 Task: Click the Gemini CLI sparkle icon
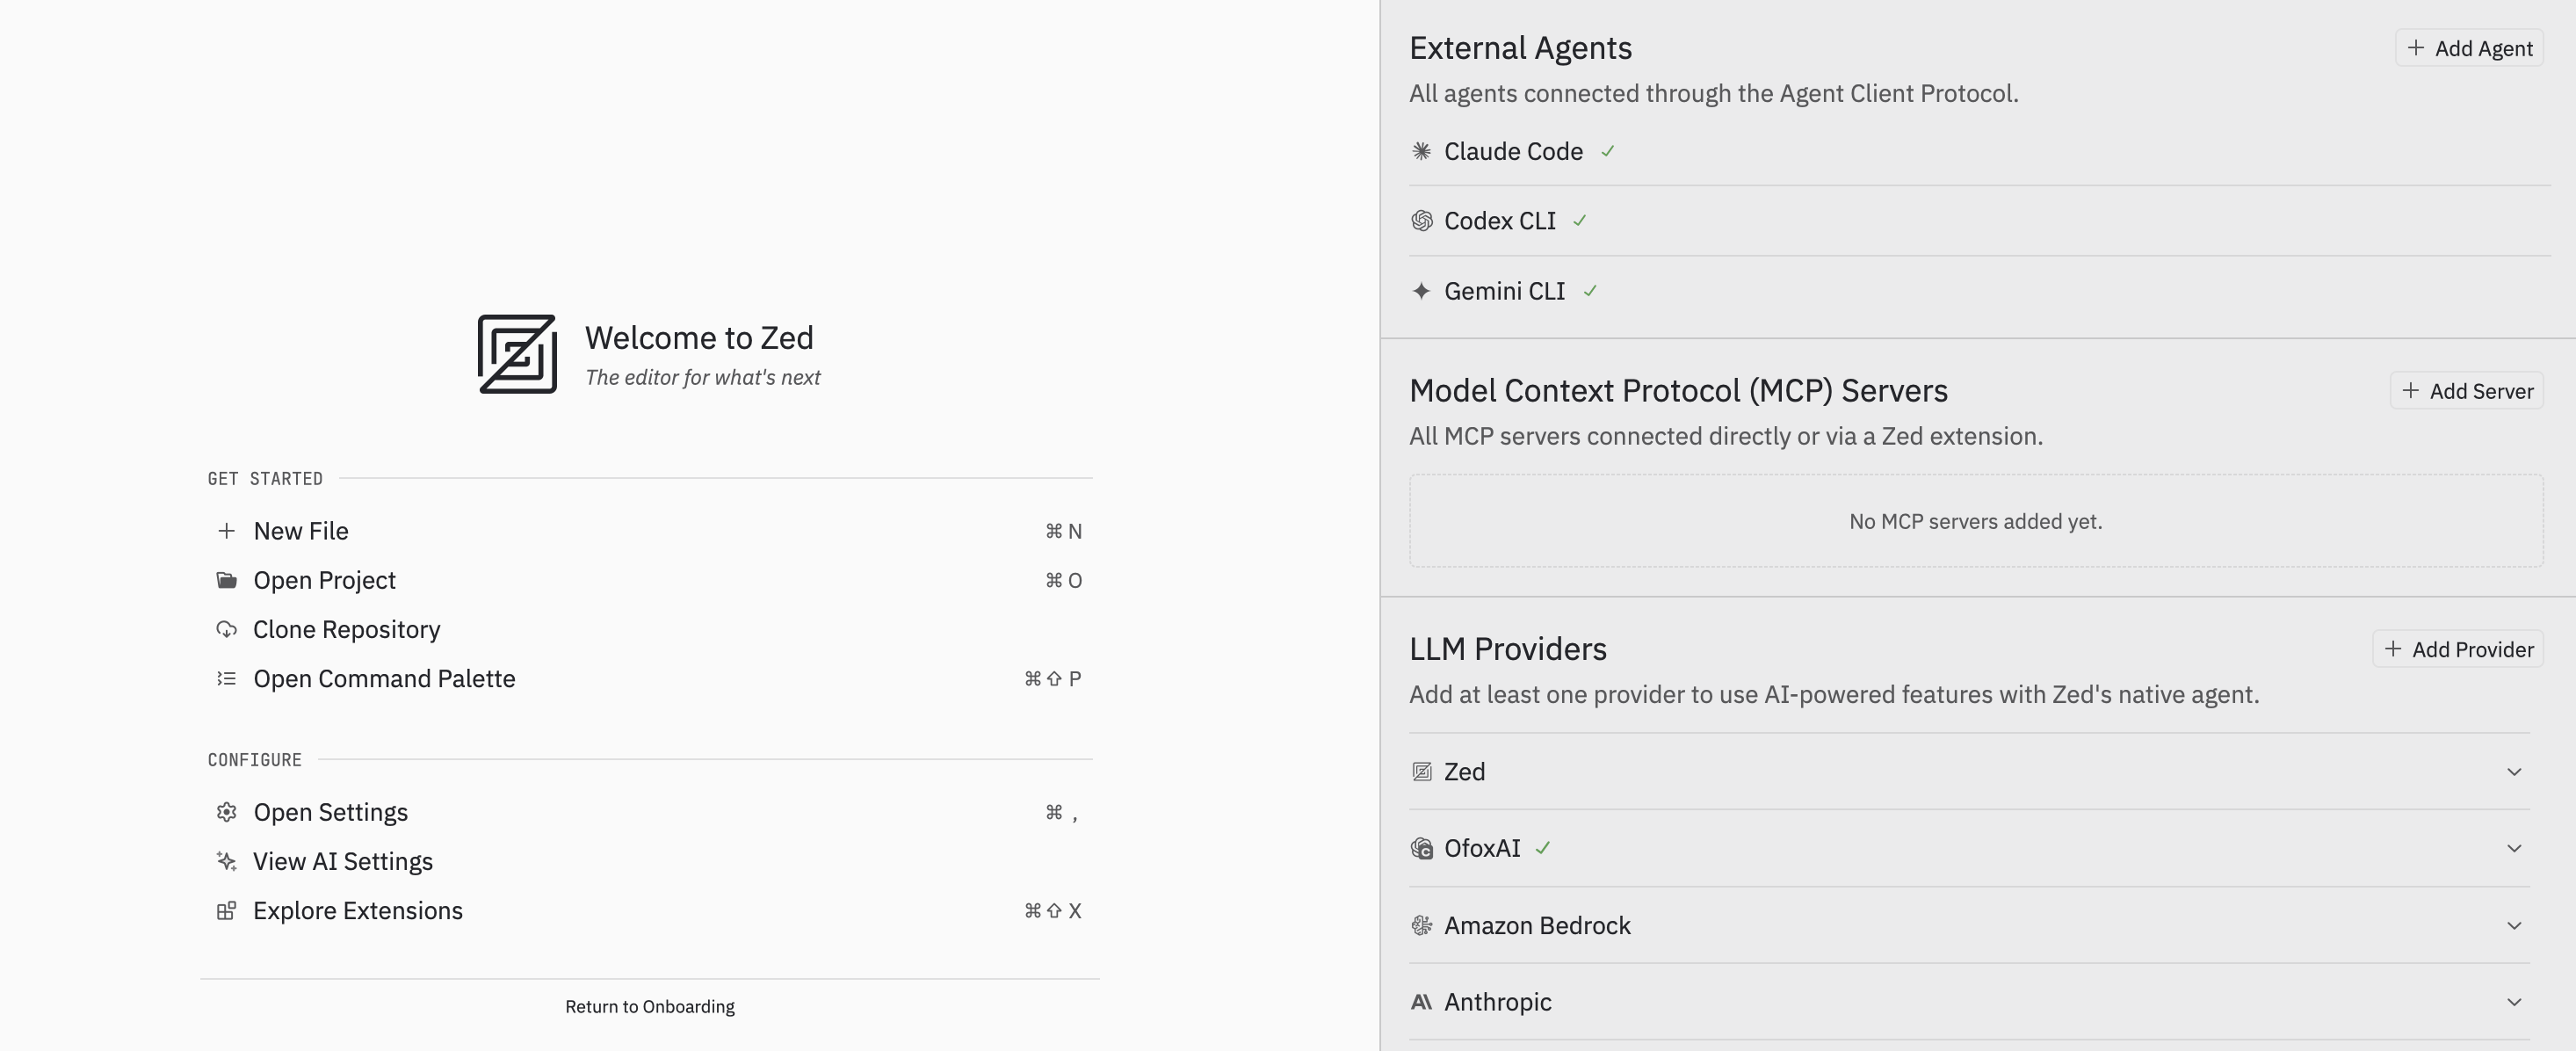click(1421, 291)
